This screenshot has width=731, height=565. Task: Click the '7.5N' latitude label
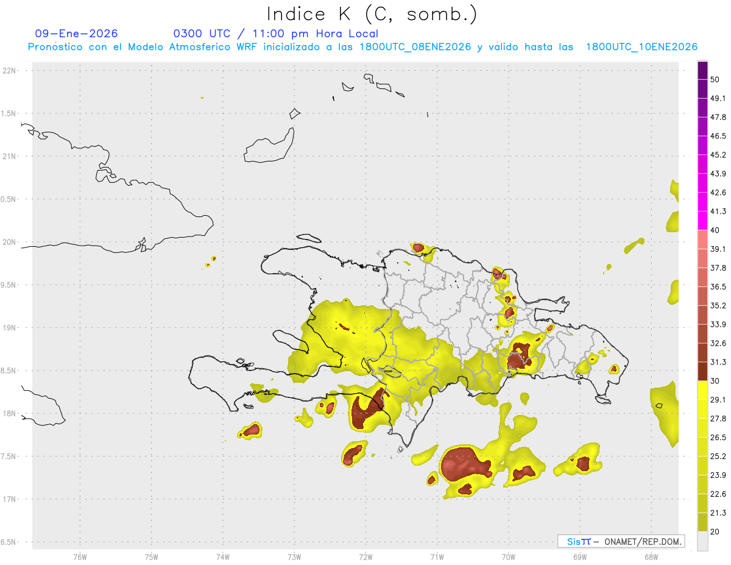coord(9,457)
